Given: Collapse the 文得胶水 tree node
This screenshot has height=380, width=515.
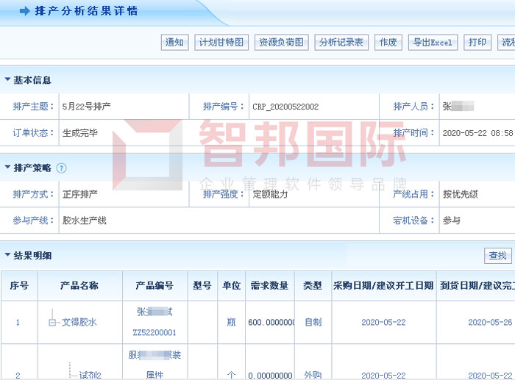Looking at the screenshot, I should point(52,323).
